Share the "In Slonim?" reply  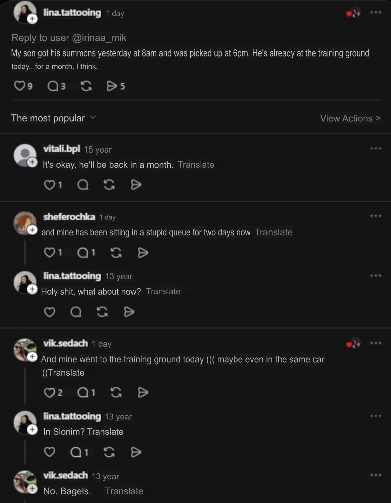[136, 452]
